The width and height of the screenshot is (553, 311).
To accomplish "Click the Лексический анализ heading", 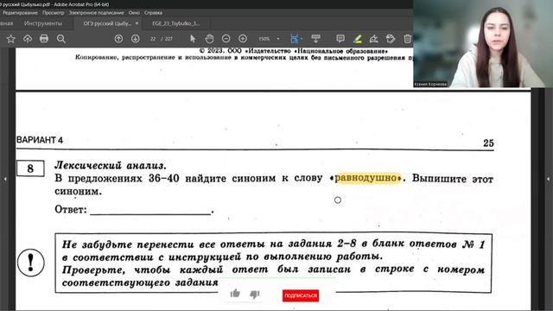I will 111,165.
